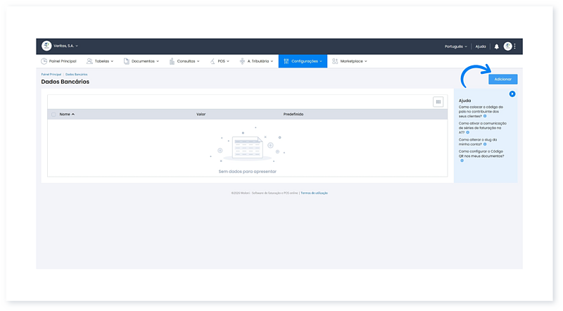Click info icon beside slug help question

pyautogui.click(x=485, y=144)
